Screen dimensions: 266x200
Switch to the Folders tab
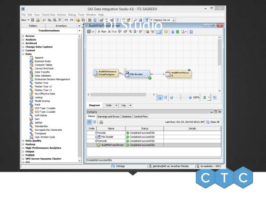point(33,26)
